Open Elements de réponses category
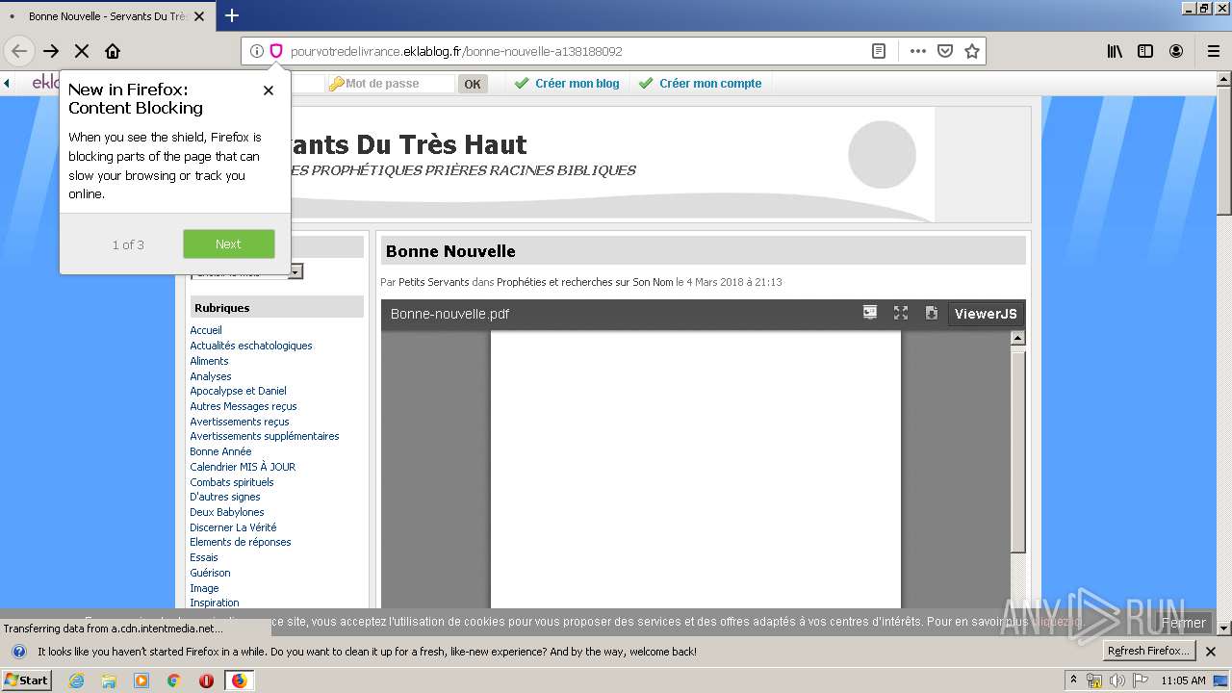Screen dimensions: 1232x693 pos(241,542)
